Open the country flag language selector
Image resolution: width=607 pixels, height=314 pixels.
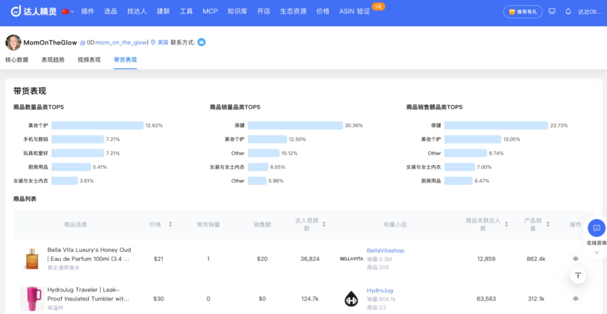tap(68, 12)
